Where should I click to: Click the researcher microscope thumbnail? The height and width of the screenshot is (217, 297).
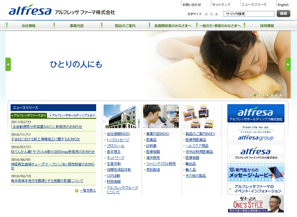click(161, 116)
